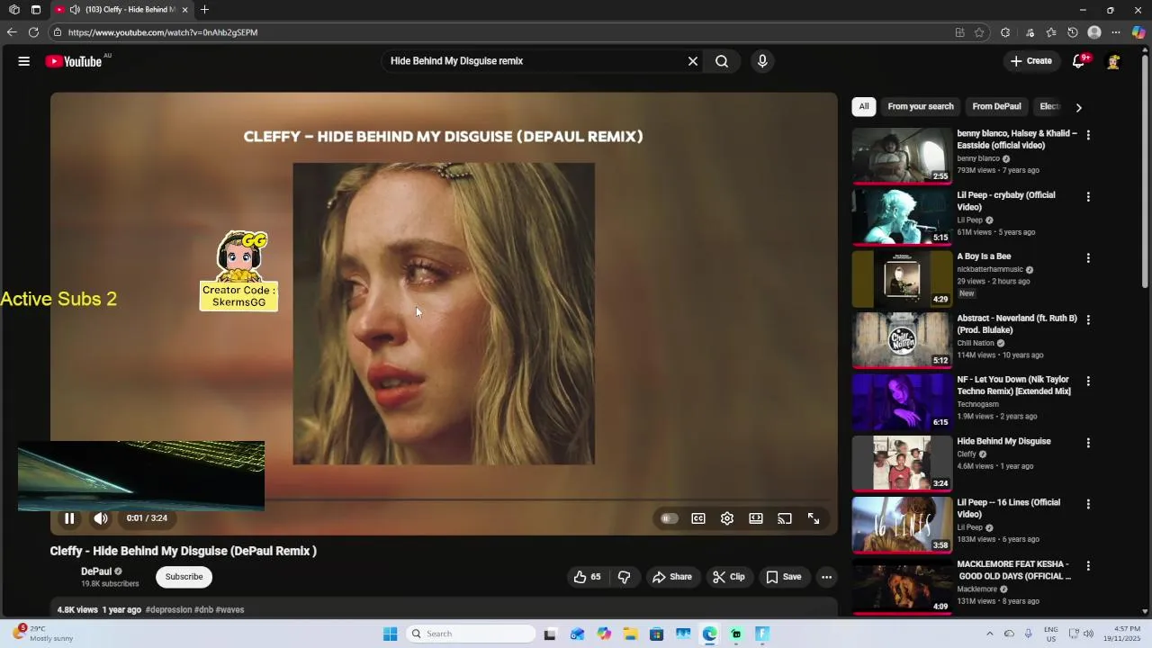The height and width of the screenshot is (648, 1152).
Task: Enter full screen mode
Action: coord(814,518)
